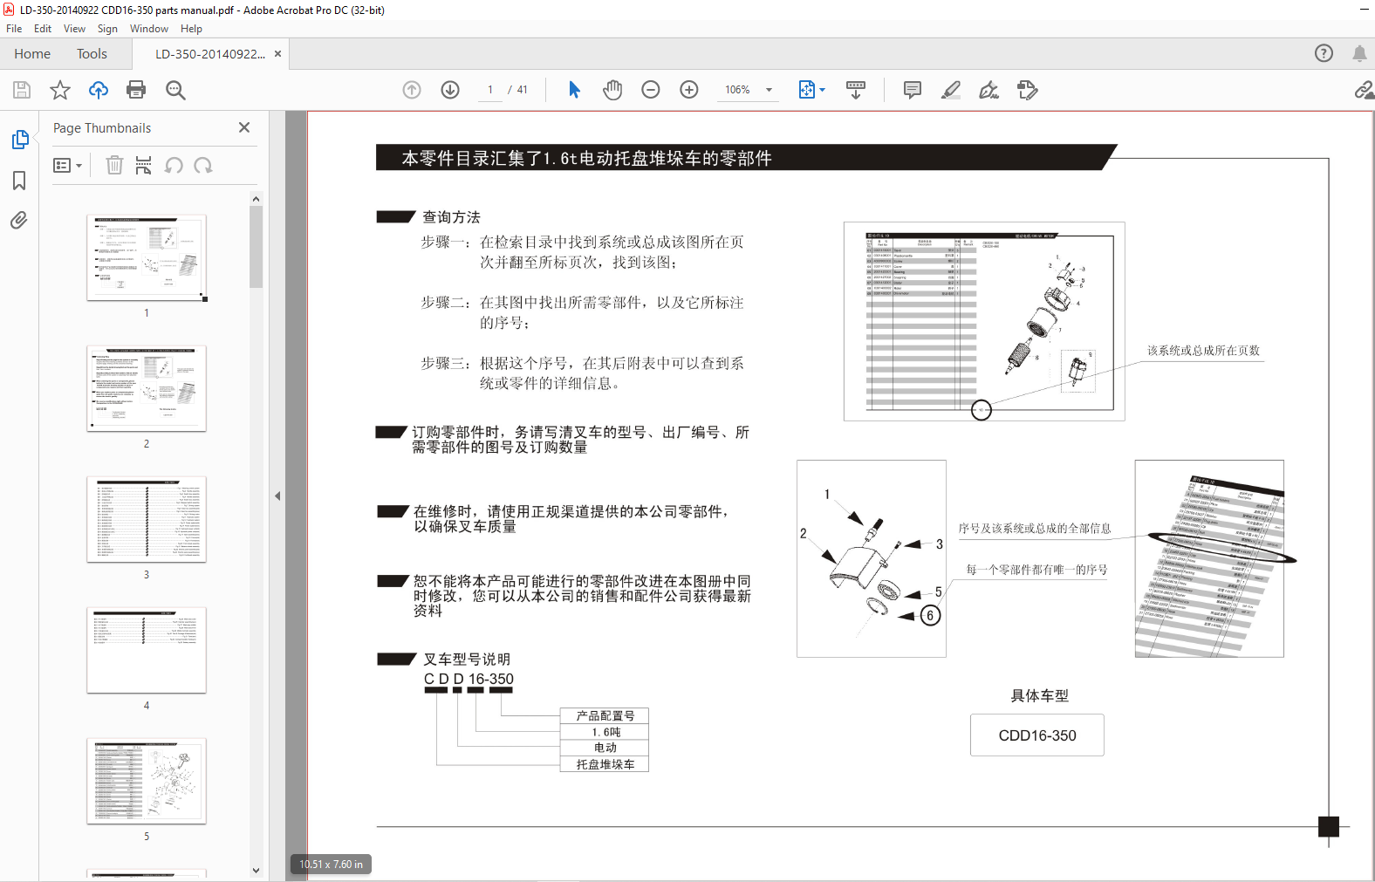Open the find text magnifier tool
This screenshot has width=1375, height=882.
coord(175,90)
